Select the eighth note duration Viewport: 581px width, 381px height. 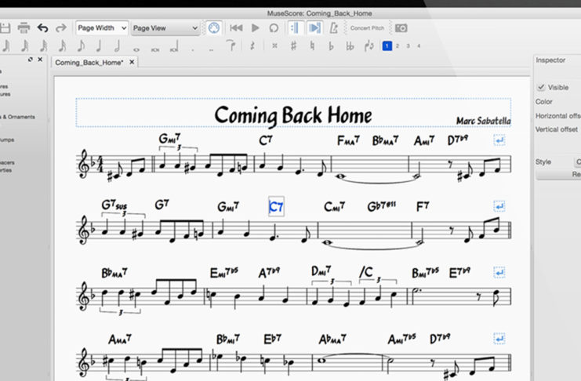pyautogui.click(x=81, y=46)
